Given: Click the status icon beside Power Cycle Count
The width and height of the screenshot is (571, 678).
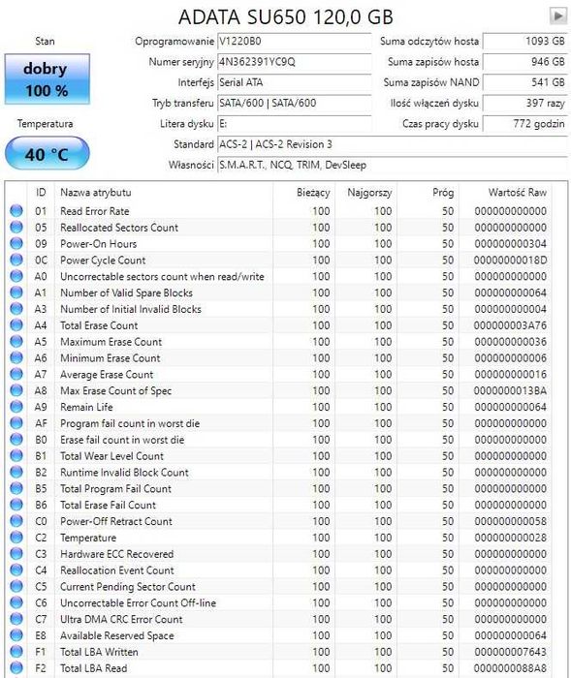Looking at the screenshot, I should 16,260.
